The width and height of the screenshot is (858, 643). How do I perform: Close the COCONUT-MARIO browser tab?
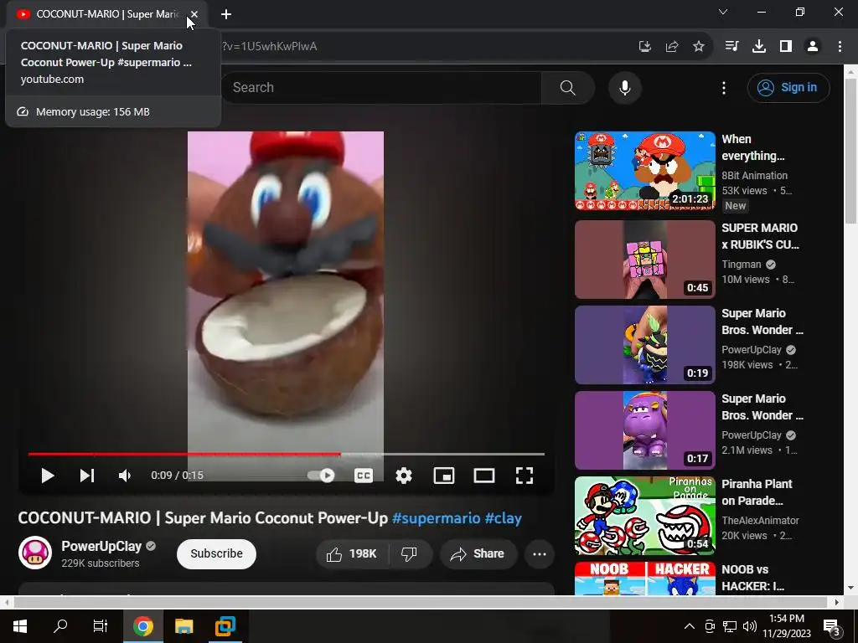click(x=194, y=14)
